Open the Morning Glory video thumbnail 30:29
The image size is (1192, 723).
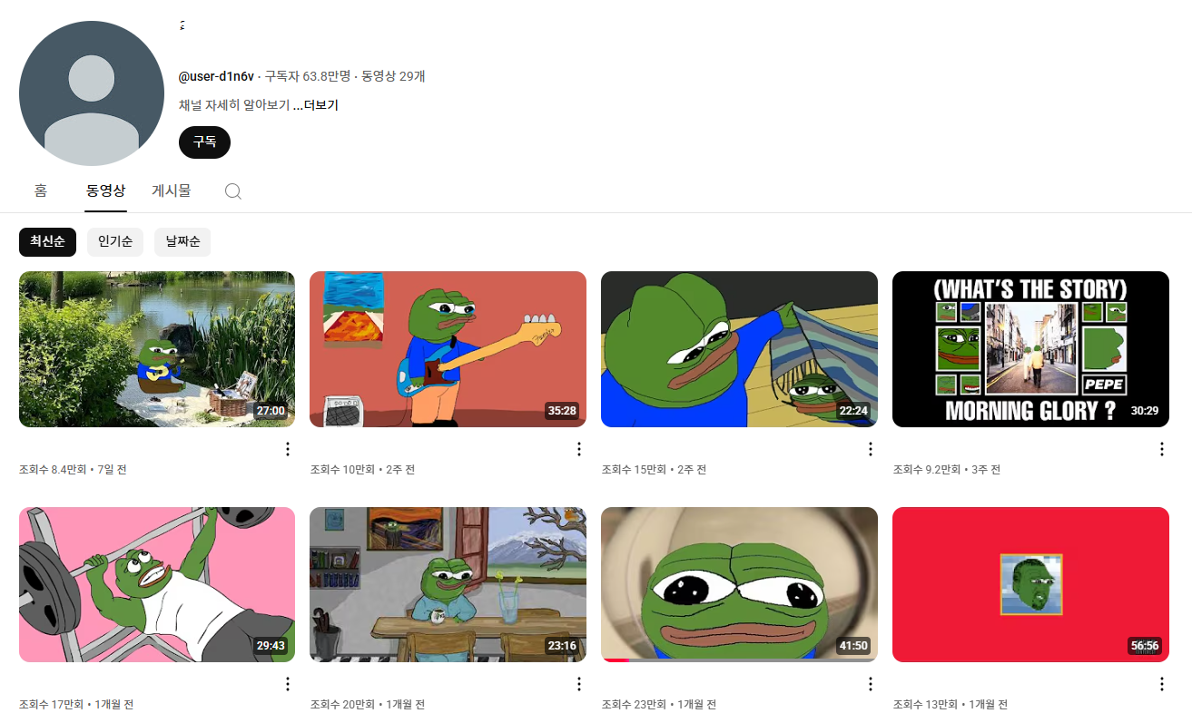1031,349
